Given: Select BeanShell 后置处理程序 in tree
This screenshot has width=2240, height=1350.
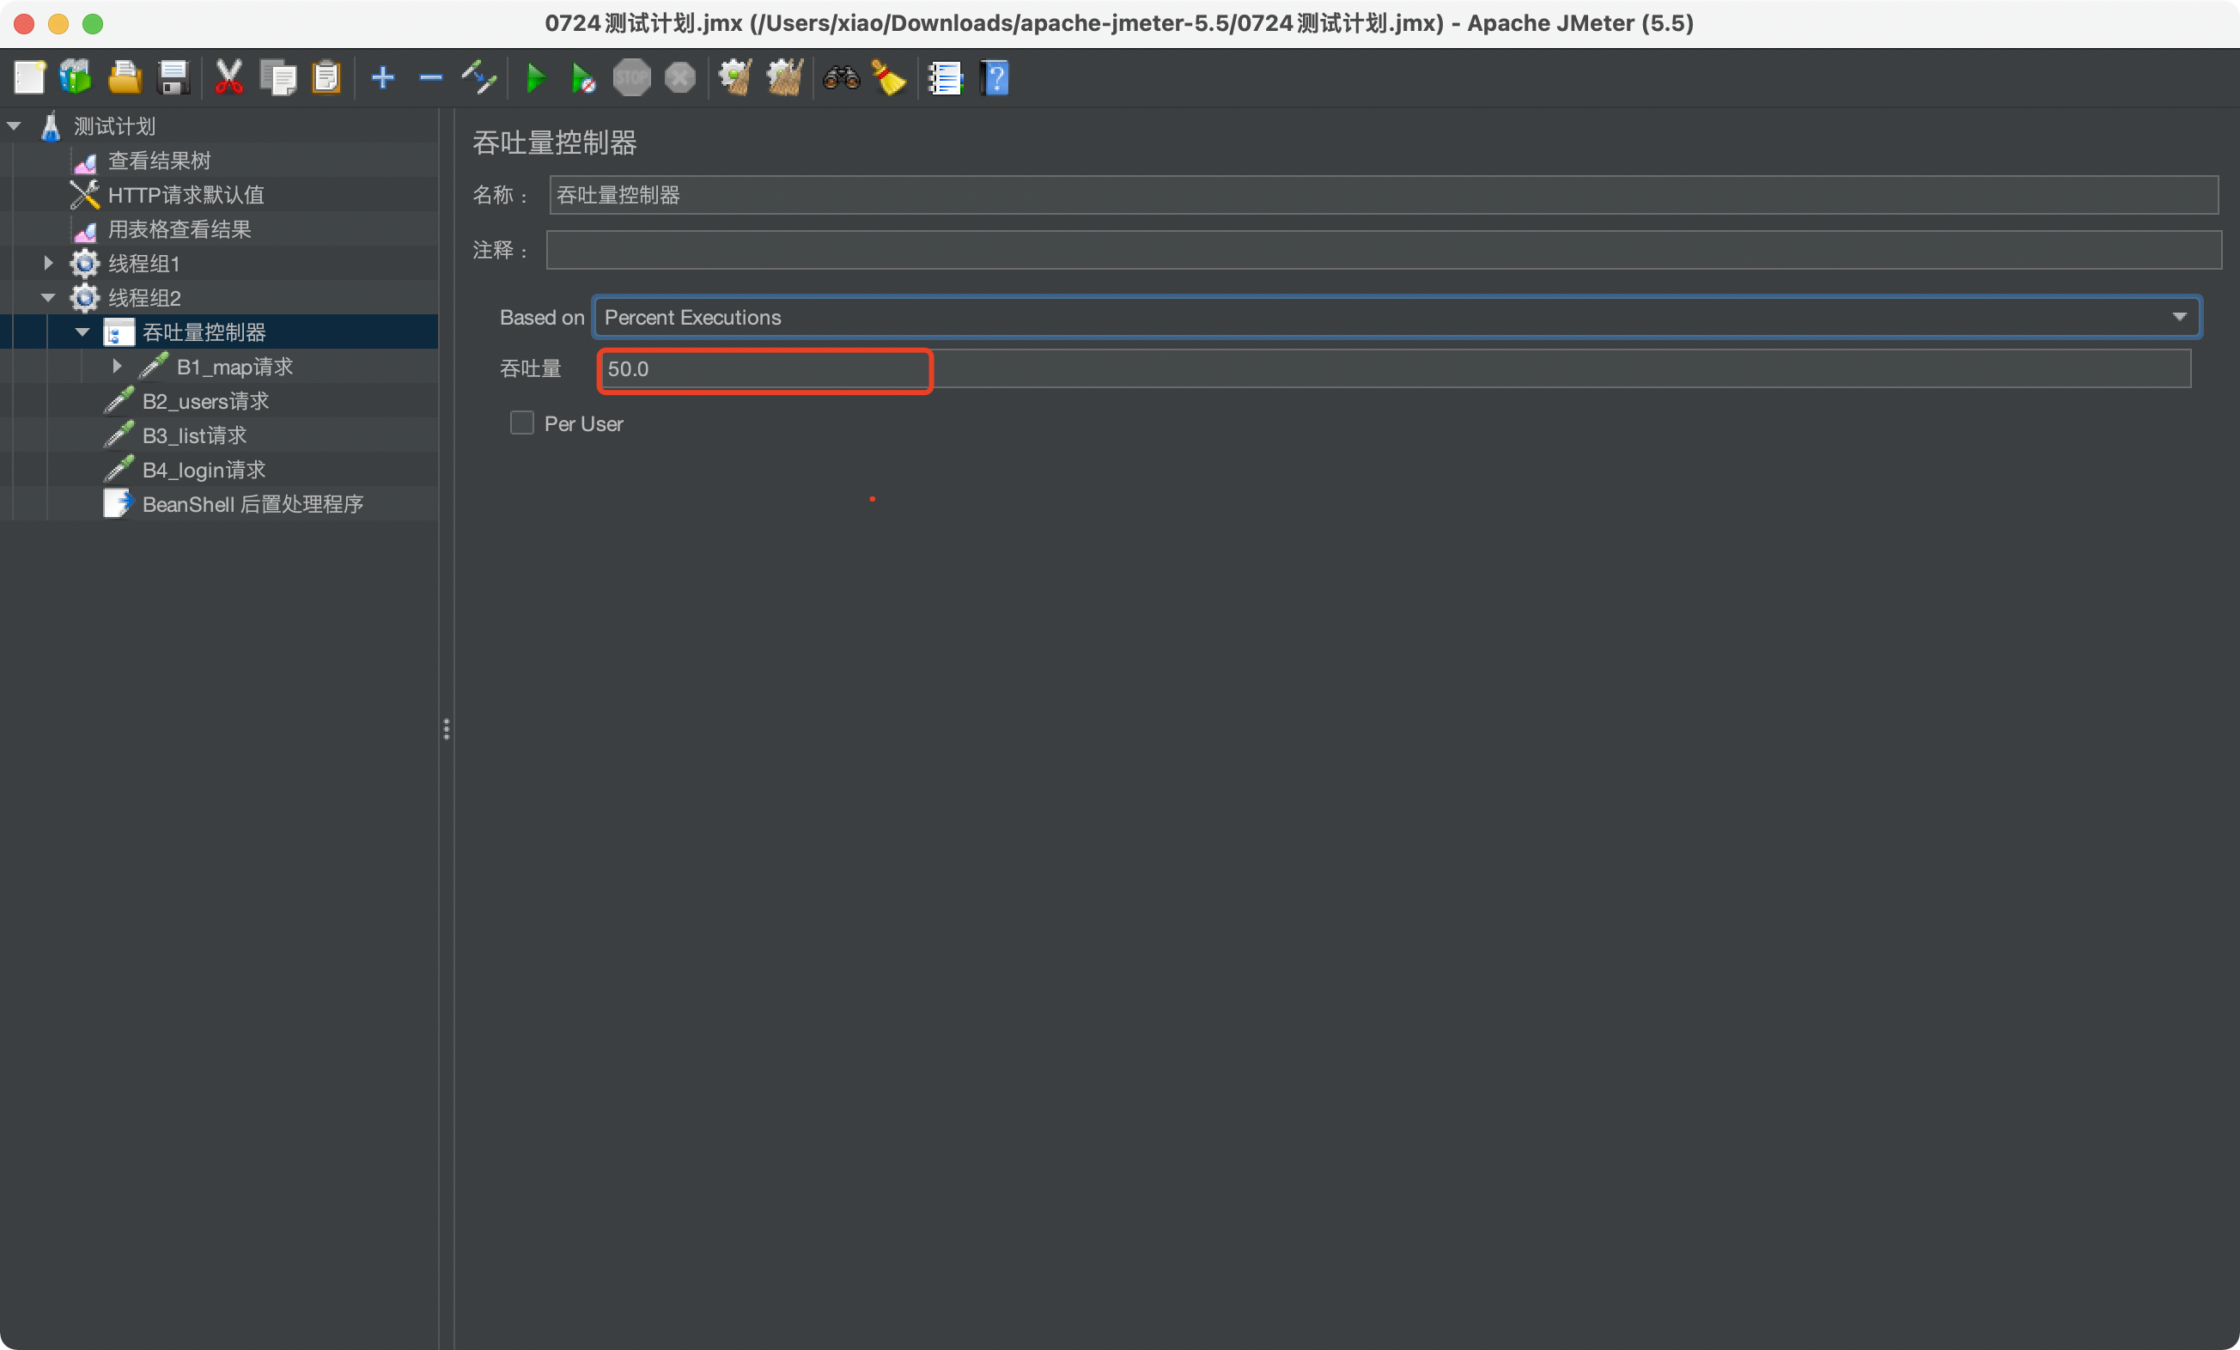Looking at the screenshot, I should tap(252, 505).
